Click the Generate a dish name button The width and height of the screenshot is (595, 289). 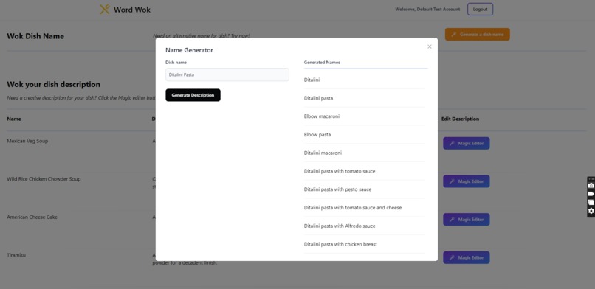478,34
